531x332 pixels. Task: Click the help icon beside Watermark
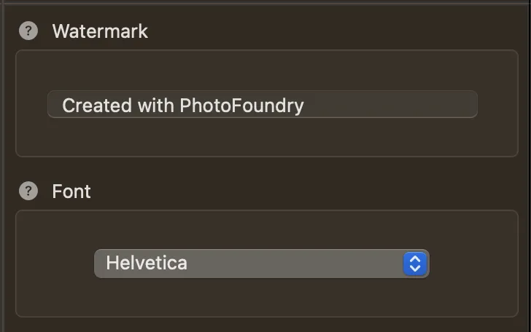pos(28,31)
